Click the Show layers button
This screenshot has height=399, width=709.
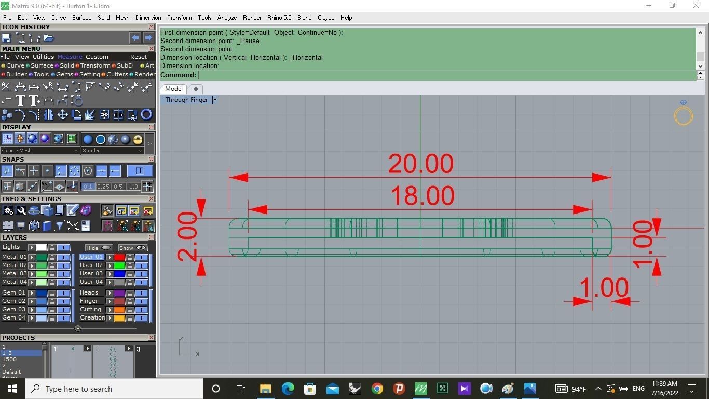click(x=133, y=248)
